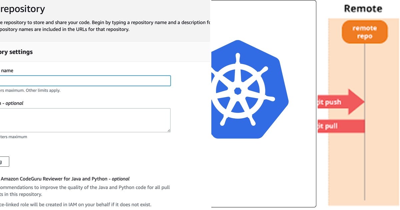400x210 pixels.
Task: Click the orange remote repo box
Action: click(365, 32)
